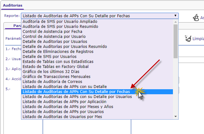
Task: Pick Detalle de Auditorias por Usuarios Resumido
Action: [x=97, y=46]
